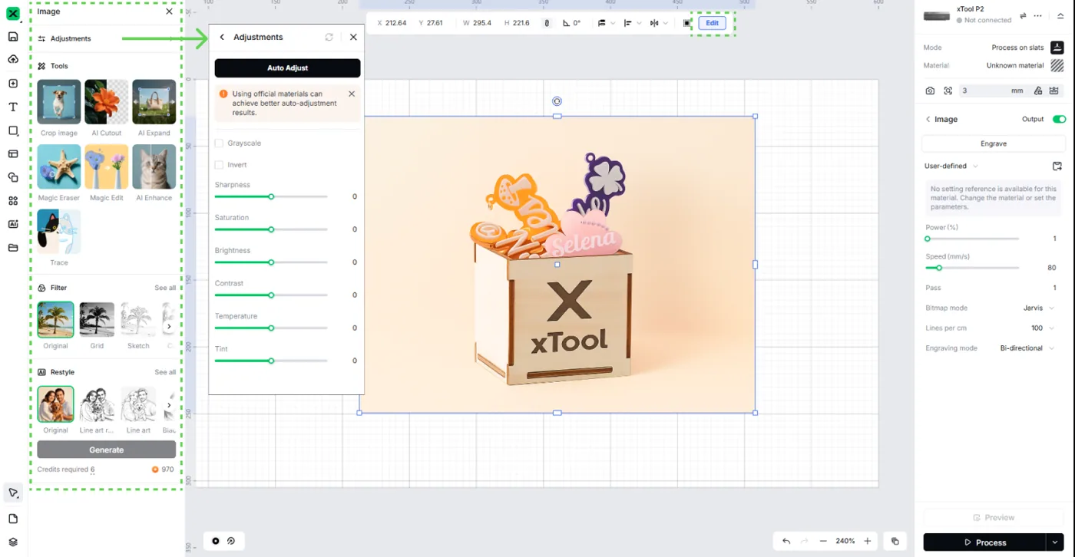Click the camera capture icon
Image resolution: width=1075 pixels, height=557 pixels.
tap(930, 91)
